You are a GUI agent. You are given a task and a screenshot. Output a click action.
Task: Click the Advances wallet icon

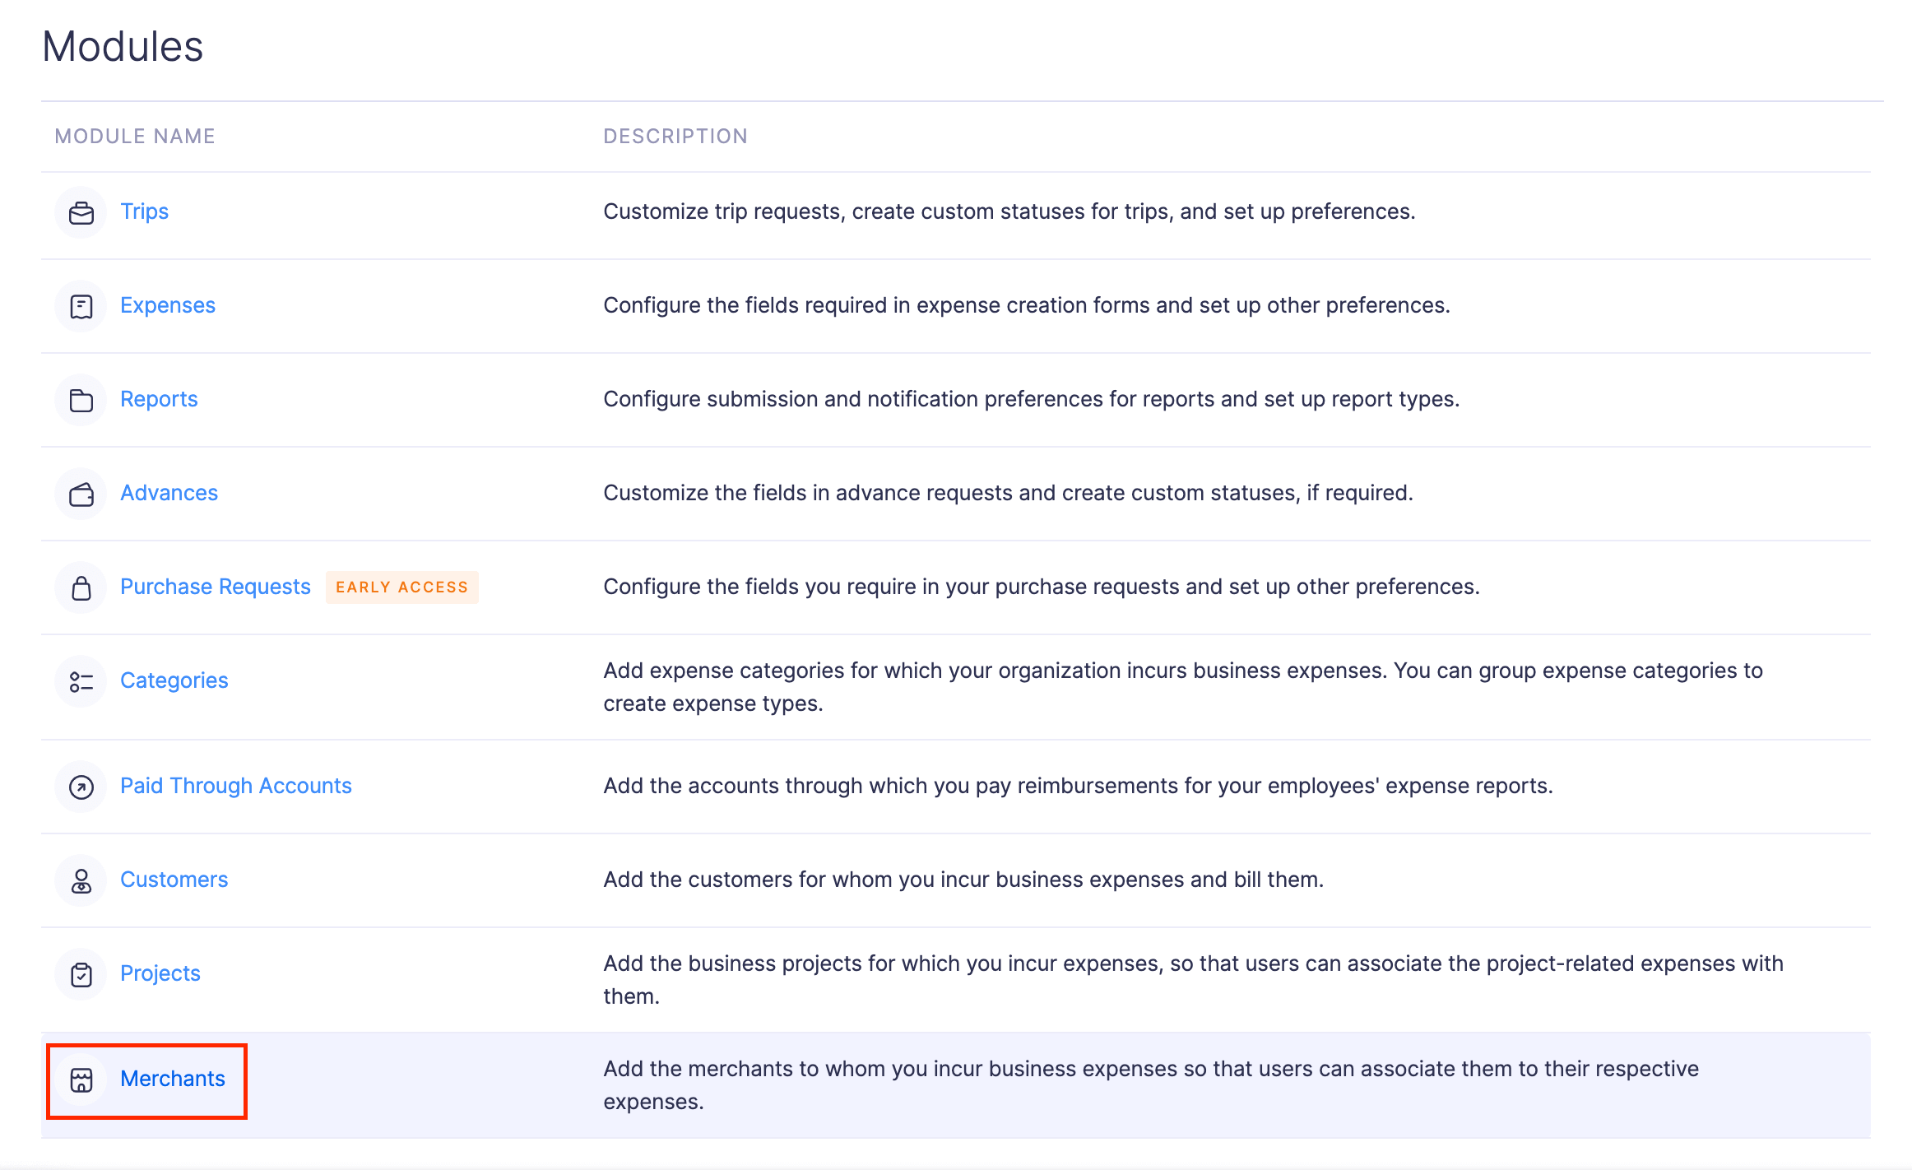(x=81, y=494)
